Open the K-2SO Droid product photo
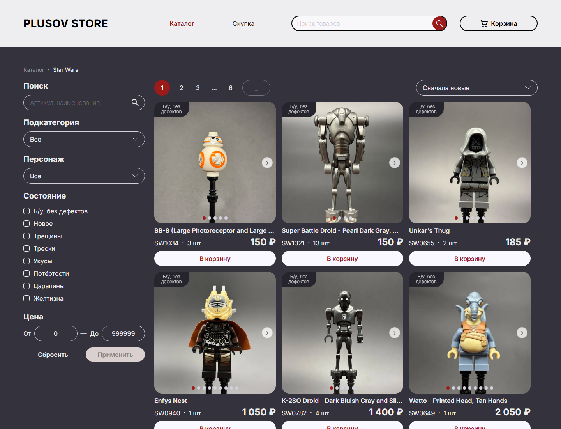This screenshot has height=429, width=561. pyautogui.click(x=342, y=333)
